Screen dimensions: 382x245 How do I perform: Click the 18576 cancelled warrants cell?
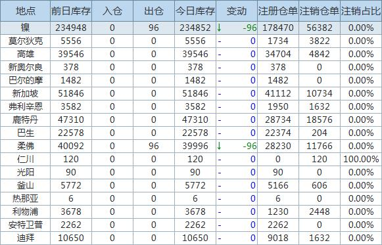coord(320,120)
